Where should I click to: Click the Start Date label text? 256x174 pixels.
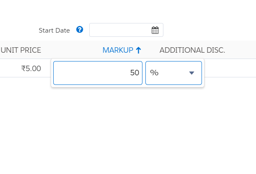[54, 30]
